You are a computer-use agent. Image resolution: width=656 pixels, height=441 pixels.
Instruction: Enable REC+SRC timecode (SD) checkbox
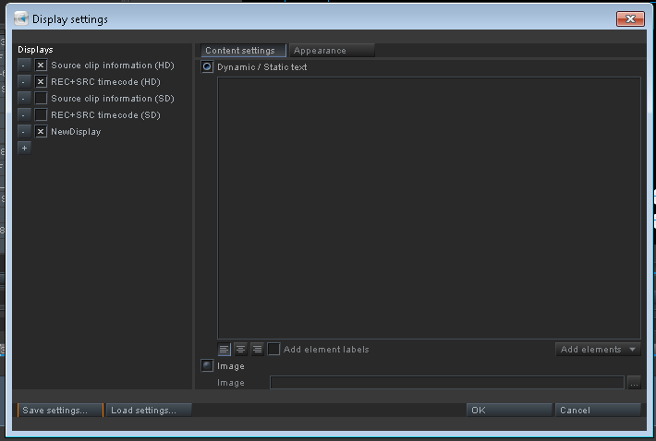point(41,114)
